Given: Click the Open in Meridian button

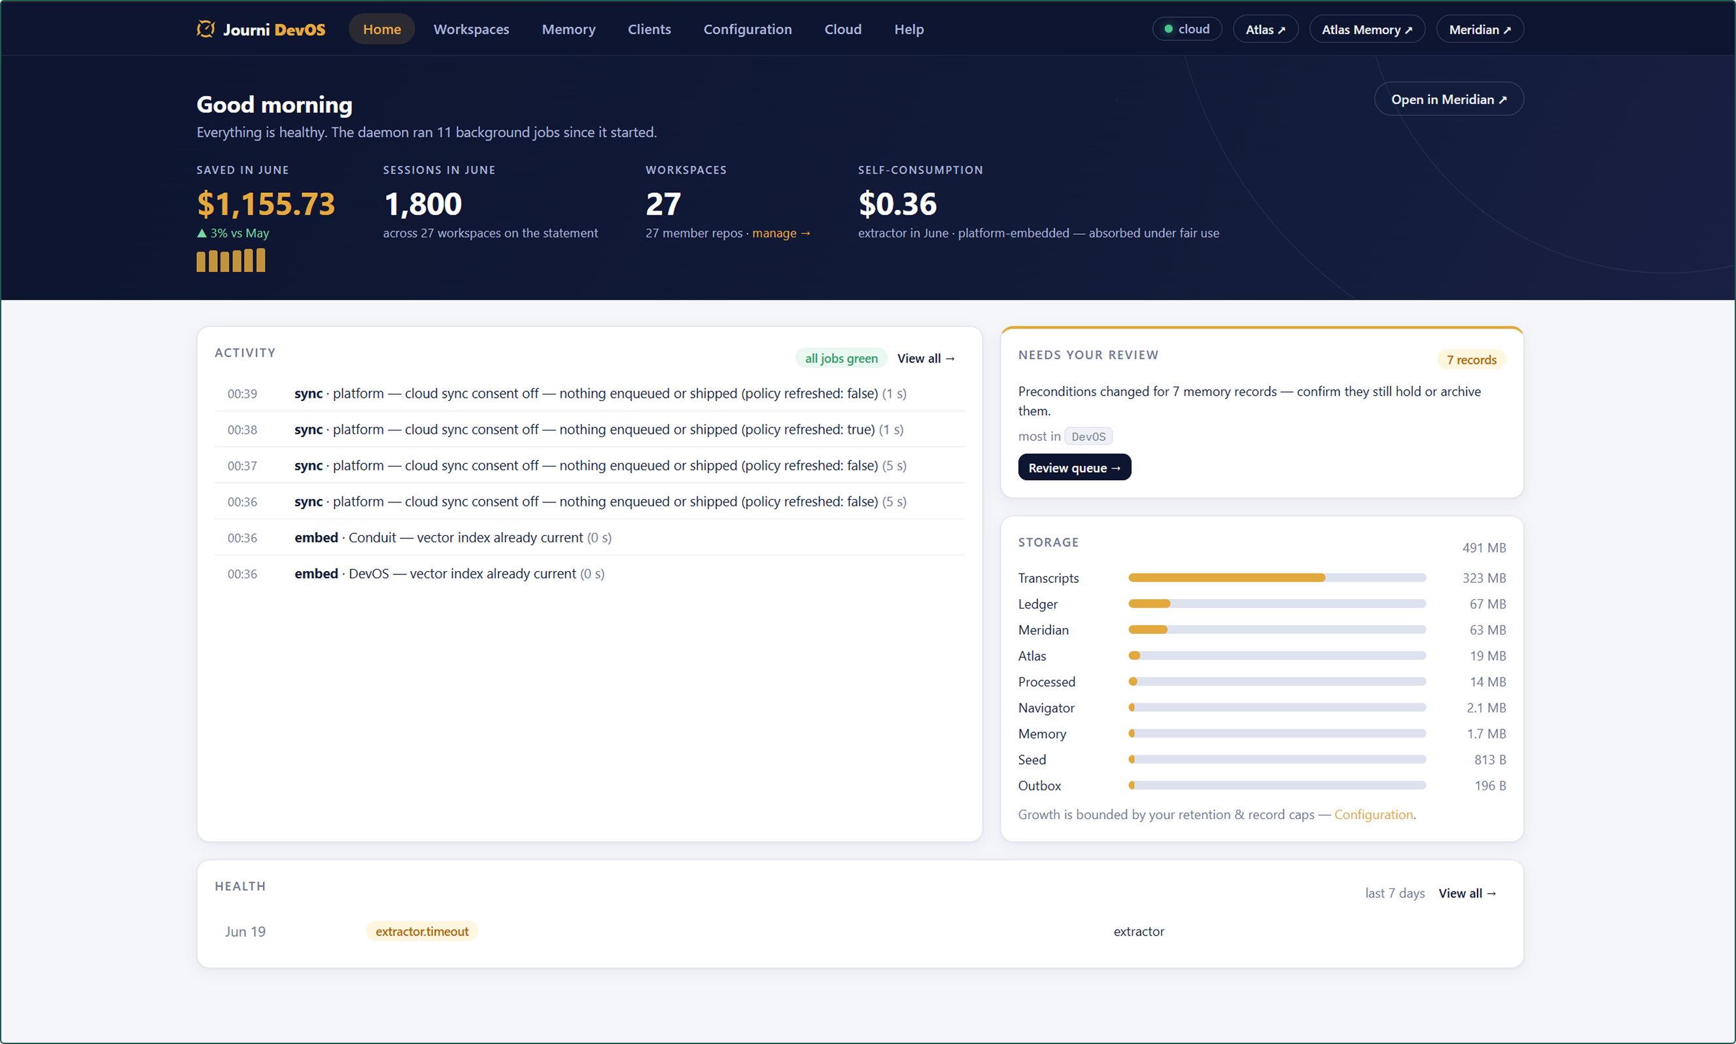Looking at the screenshot, I should (x=1449, y=99).
